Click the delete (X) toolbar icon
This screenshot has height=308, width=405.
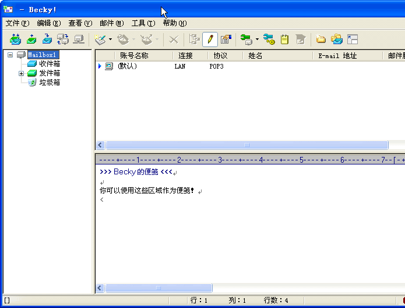pos(173,40)
